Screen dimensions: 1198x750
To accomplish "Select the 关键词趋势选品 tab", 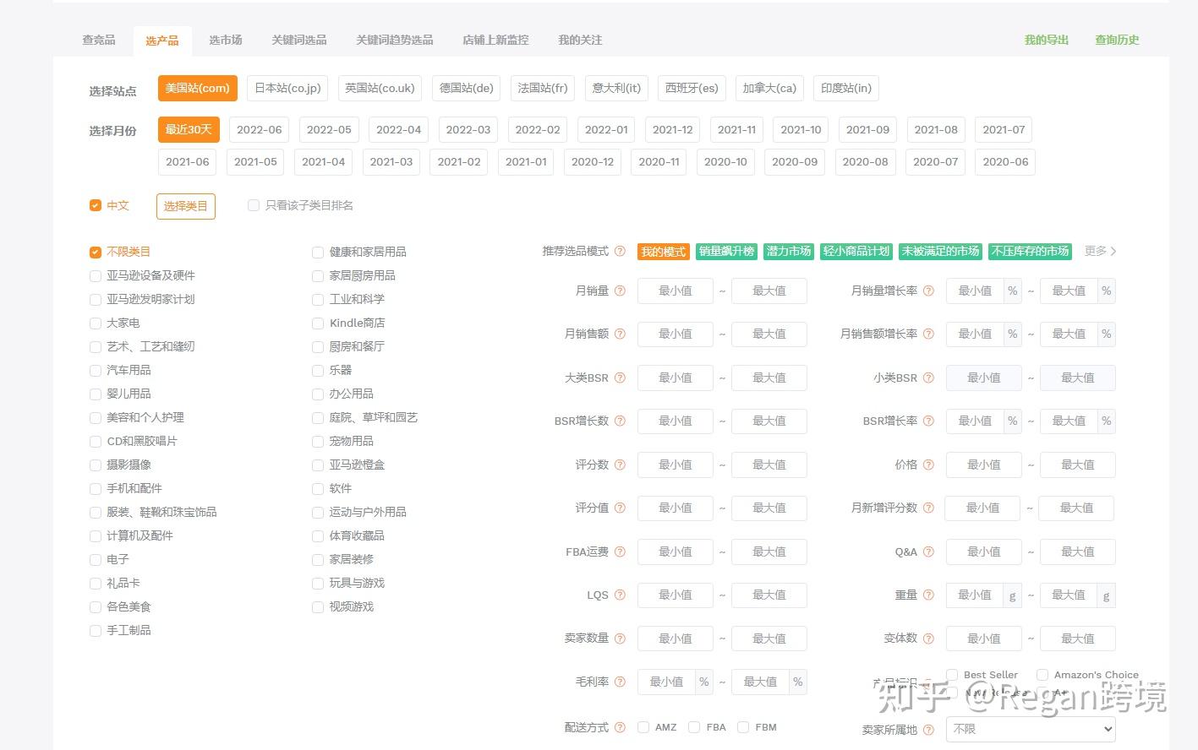I will (x=395, y=40).
